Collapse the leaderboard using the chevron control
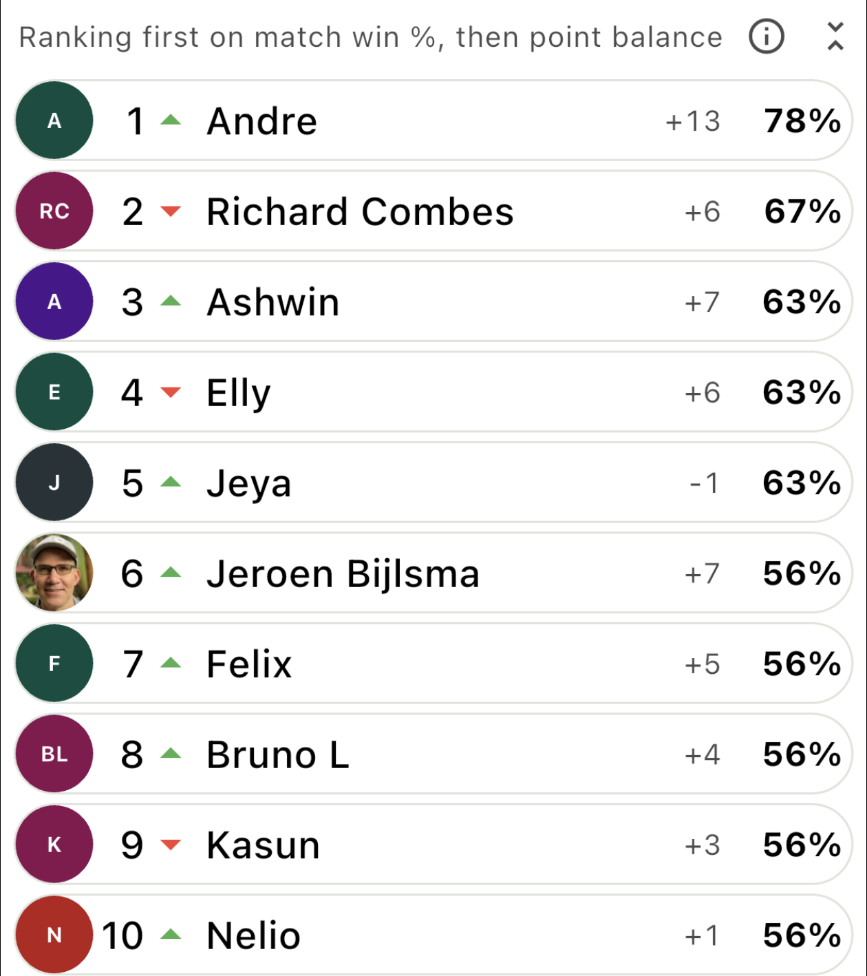This screenshot has width=867, height=976. 835,36
